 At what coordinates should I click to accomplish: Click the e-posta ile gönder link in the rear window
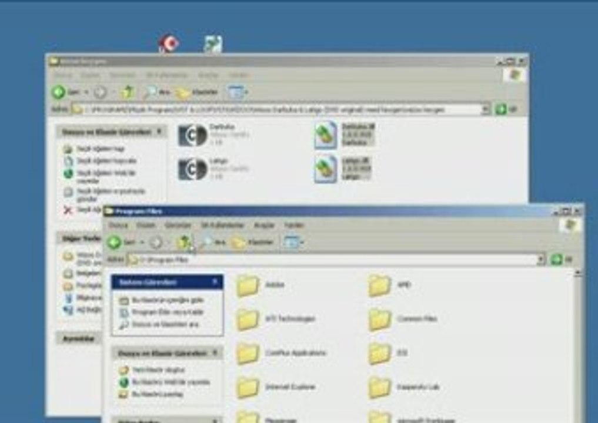point(111,194)
